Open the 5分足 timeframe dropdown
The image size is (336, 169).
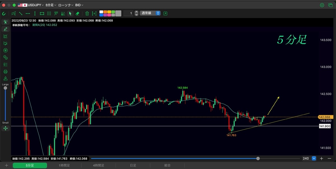pyautogui.click(x=51, y=5)
